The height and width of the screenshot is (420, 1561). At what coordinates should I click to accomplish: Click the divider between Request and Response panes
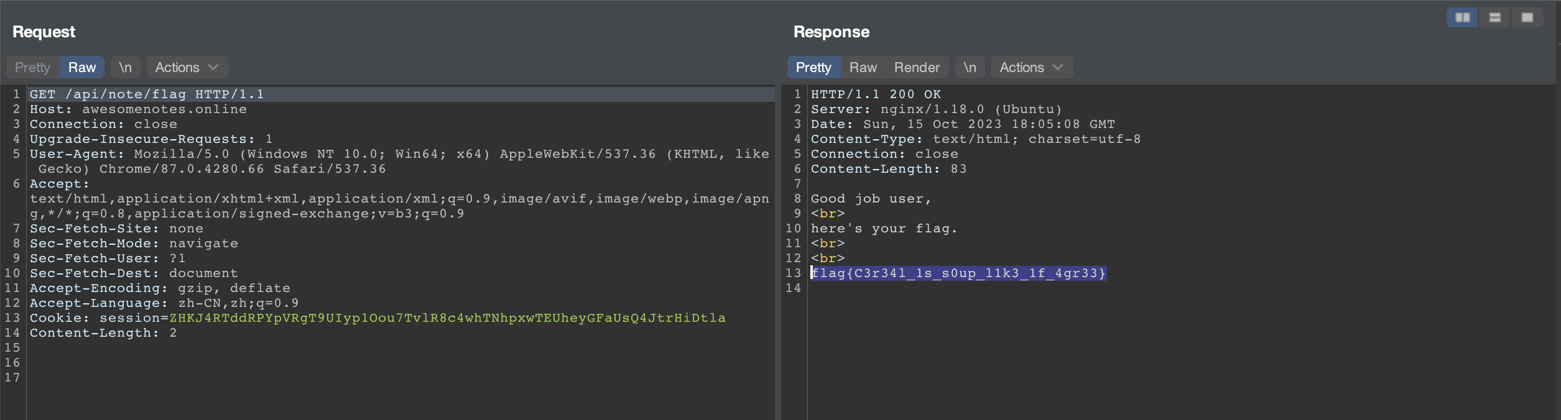click(x=778, y=249)
